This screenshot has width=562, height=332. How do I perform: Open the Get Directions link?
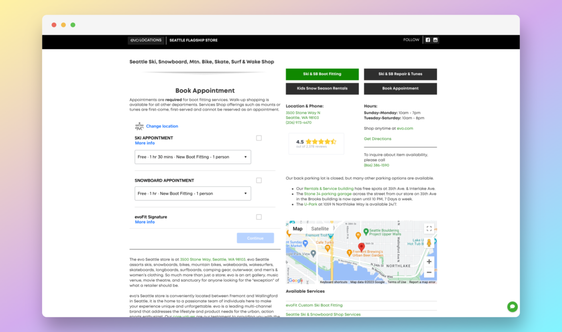tap(377, 138)
